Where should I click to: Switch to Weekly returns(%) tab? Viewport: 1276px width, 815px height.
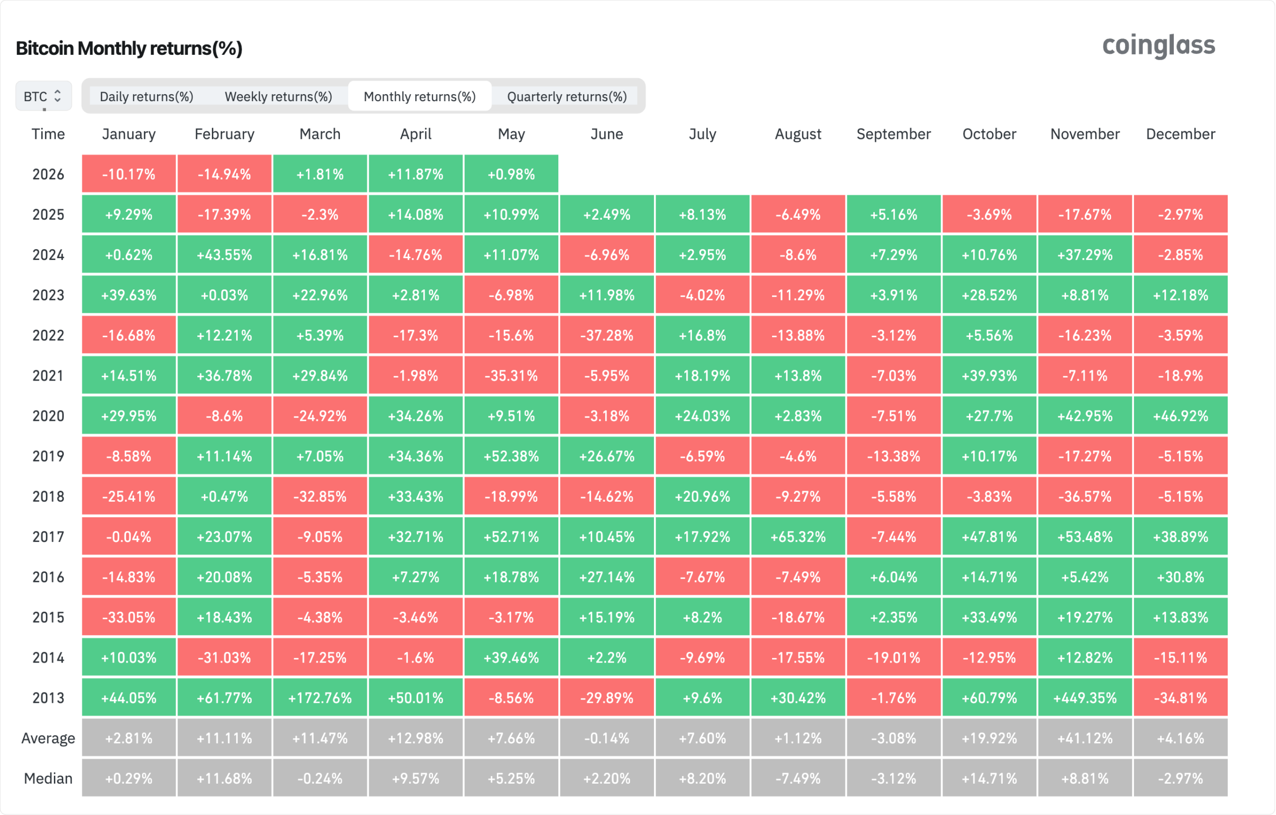pyautogui.click(x=278, y=96)
